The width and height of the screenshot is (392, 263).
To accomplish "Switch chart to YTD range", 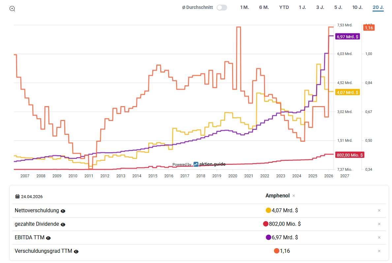I will coord(284,8).
